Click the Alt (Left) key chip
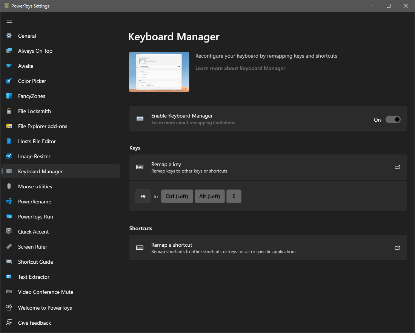The height and width of the screenshot is (333, 415). (210, 196)
